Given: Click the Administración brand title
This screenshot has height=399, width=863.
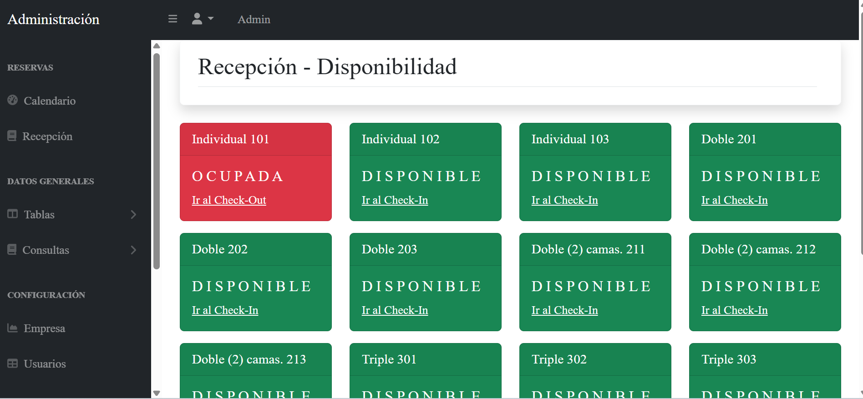Looking at the screenshot, I should click(54, 20).
